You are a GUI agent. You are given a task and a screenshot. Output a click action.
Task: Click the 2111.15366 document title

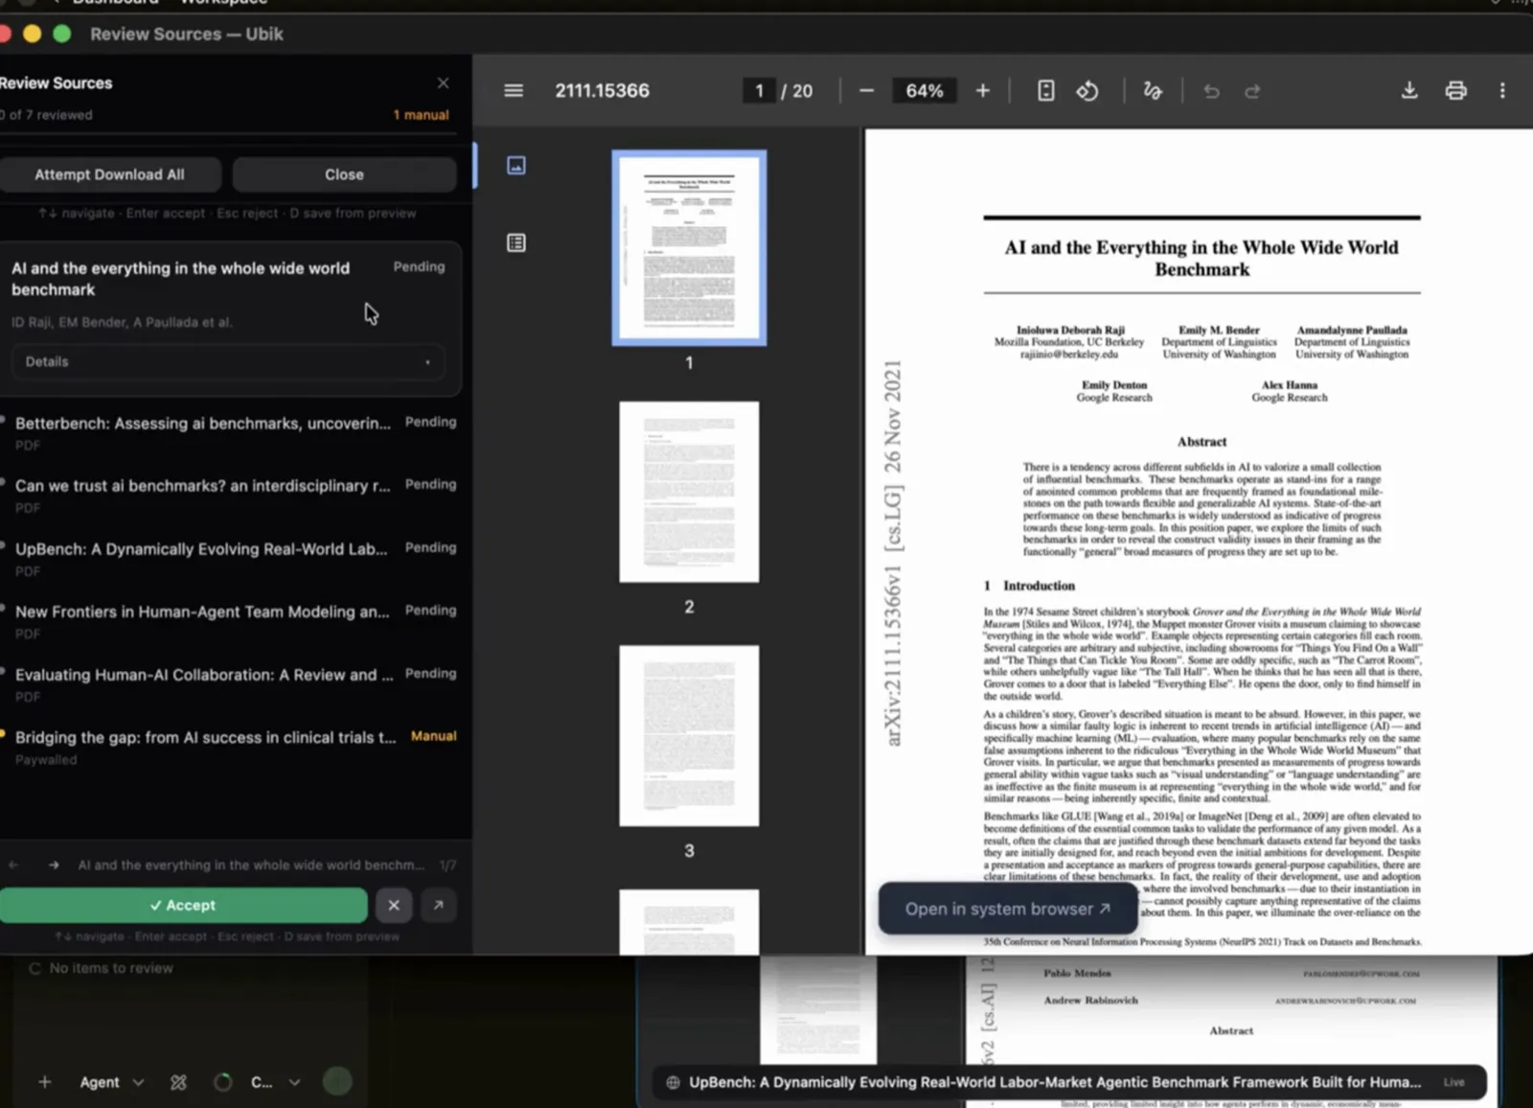[602, 90]
